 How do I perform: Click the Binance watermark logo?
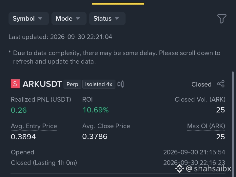point(180,168)
